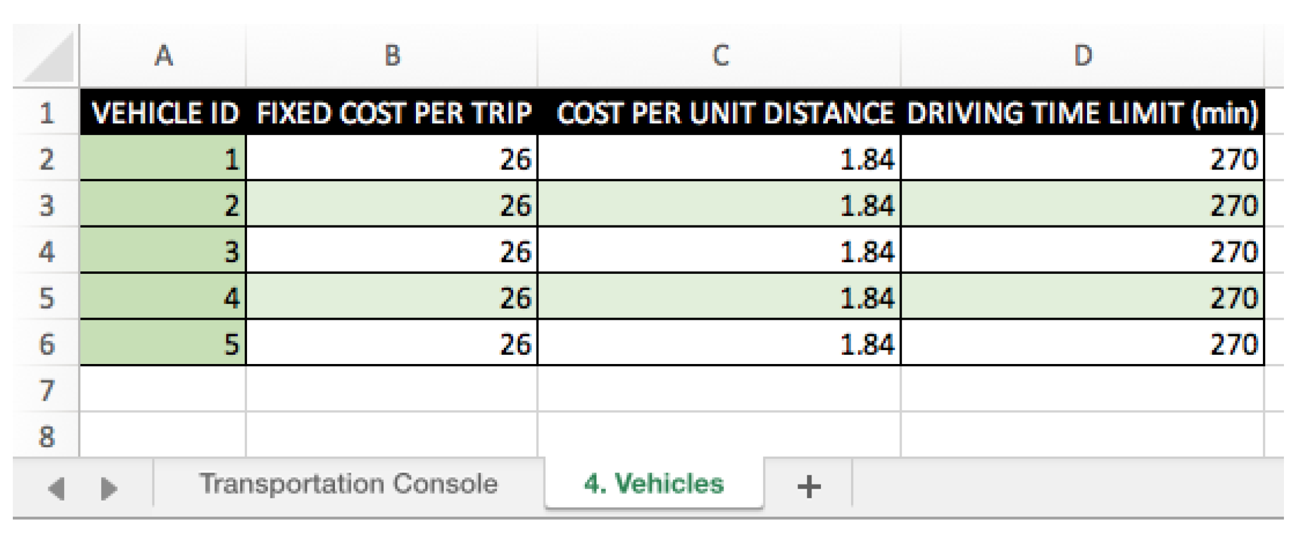Select row 7 header

[47, 390]
